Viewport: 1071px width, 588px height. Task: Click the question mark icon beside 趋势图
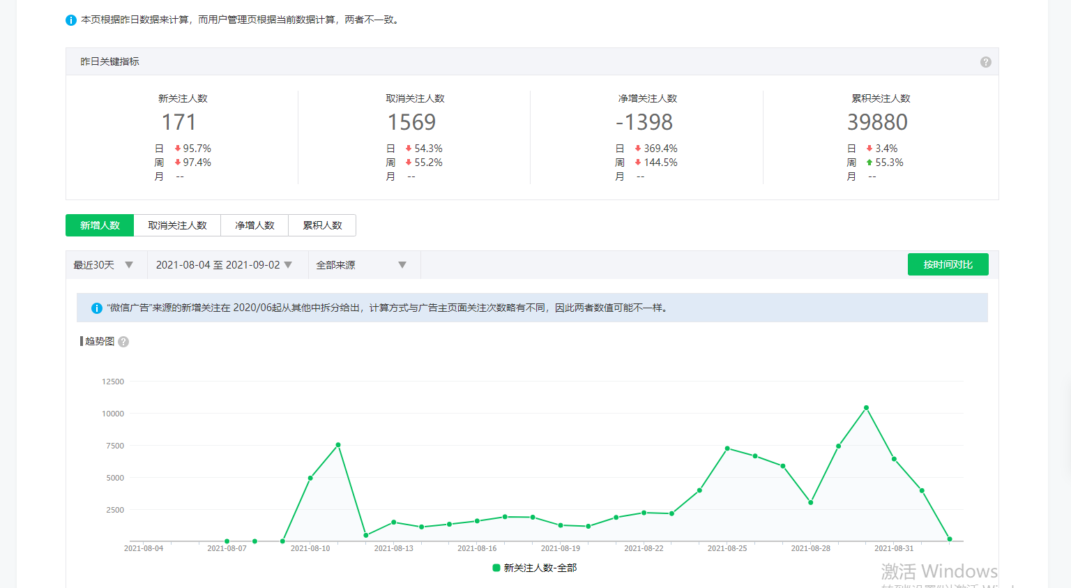(x=123, y=342)
